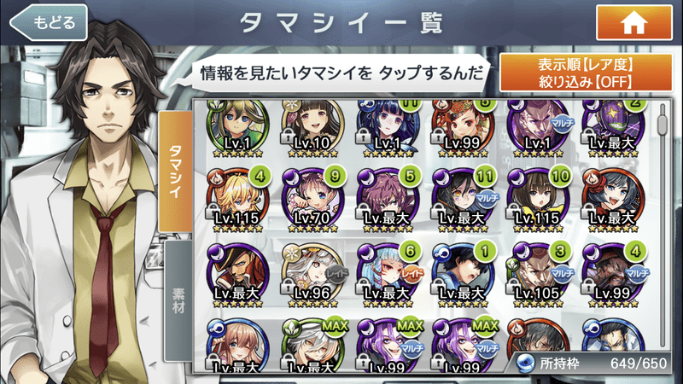Image resolution: width=683 pixels, height=384 pixels.
Task: Tap the Lv.115 brown-haired character with badge 10
Action: [539, 200]
